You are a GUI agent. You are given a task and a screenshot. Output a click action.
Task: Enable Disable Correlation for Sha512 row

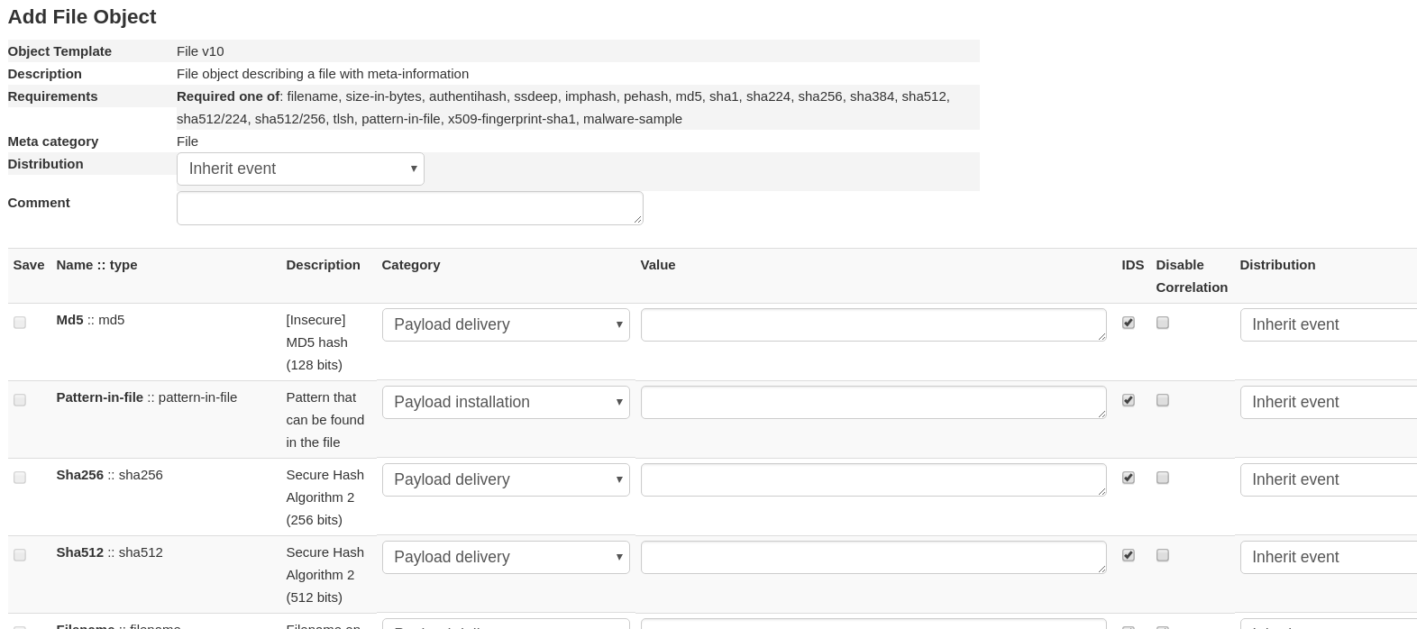(1163, 555)
